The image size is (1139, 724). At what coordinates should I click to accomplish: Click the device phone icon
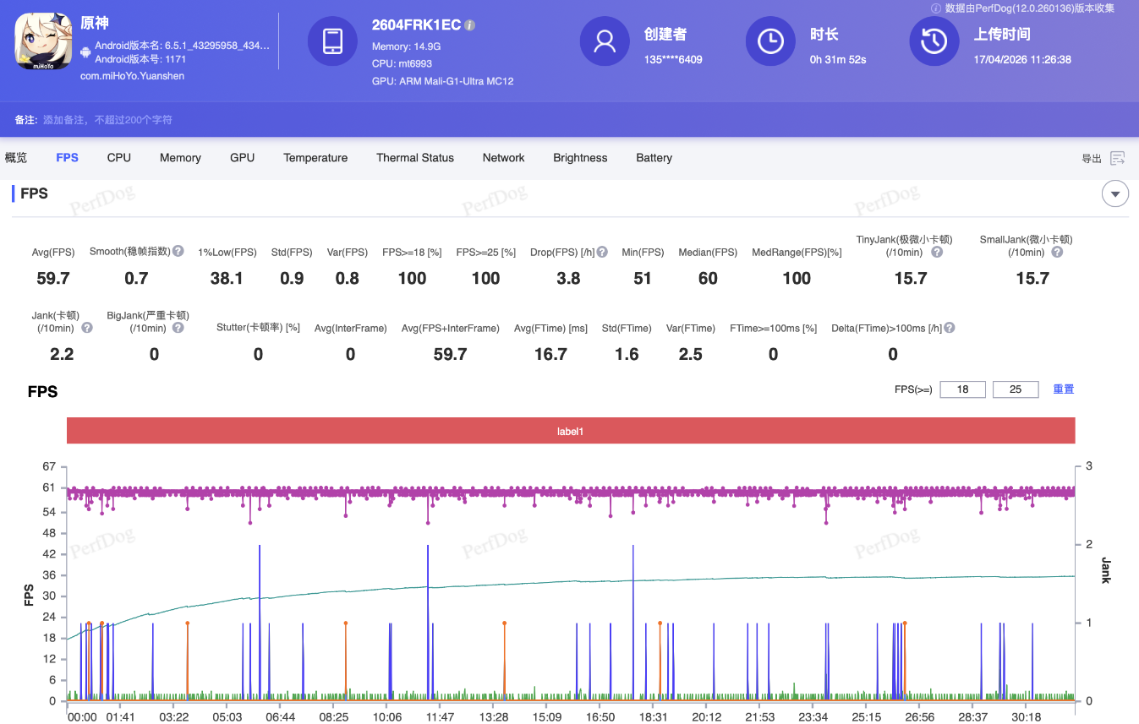coord(332,41)
